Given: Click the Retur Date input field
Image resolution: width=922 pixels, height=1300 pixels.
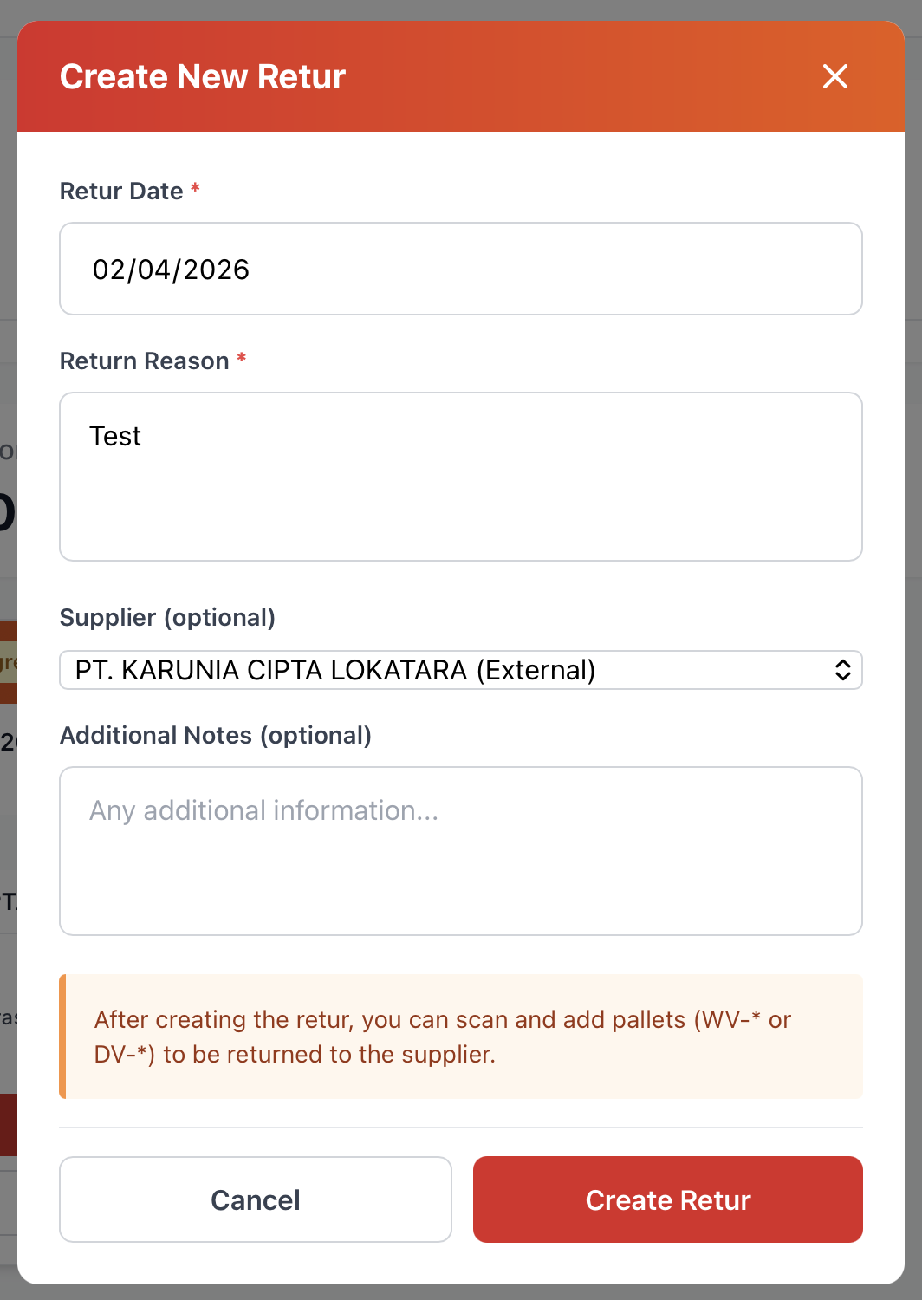Looking at the screenshot, I should (461, 269).
